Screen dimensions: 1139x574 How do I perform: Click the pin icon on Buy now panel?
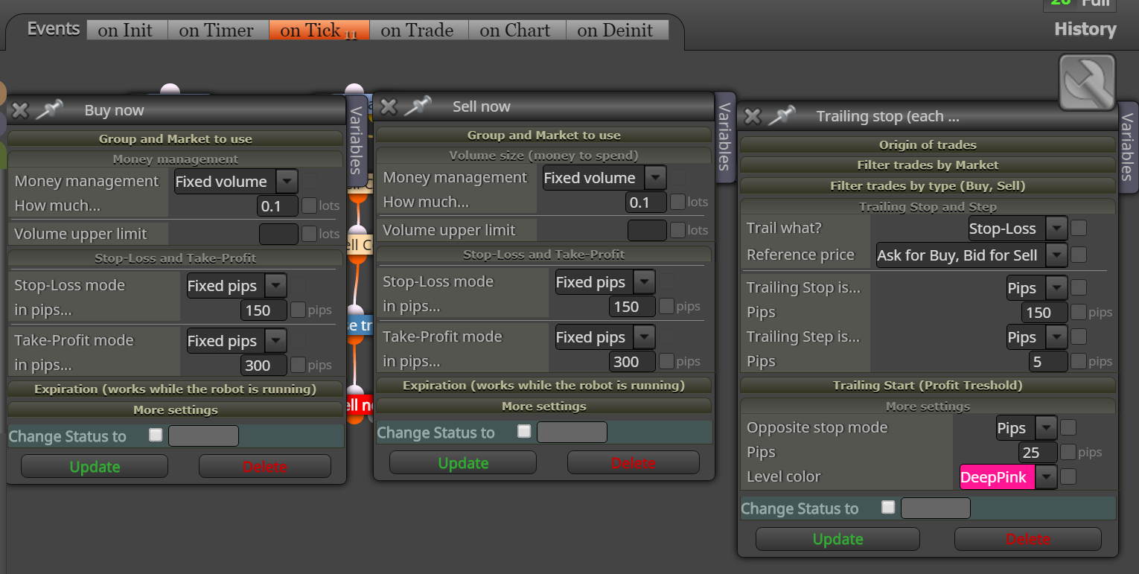(49, 110)
